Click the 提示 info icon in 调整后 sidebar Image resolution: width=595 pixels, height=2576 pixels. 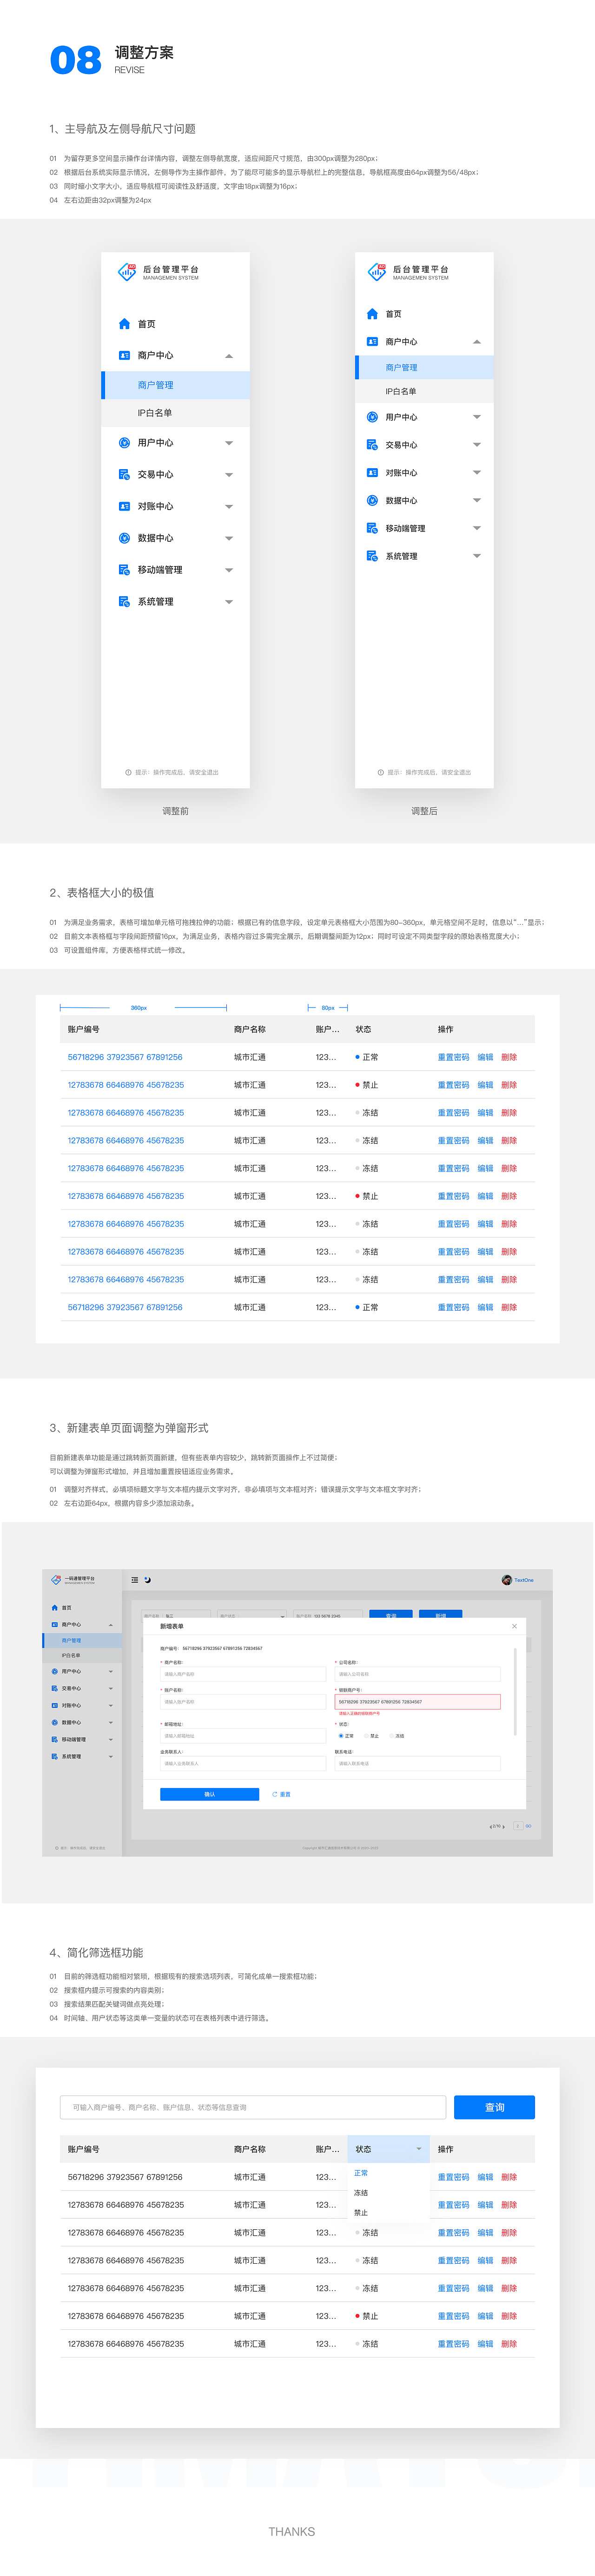click(380, 772)
